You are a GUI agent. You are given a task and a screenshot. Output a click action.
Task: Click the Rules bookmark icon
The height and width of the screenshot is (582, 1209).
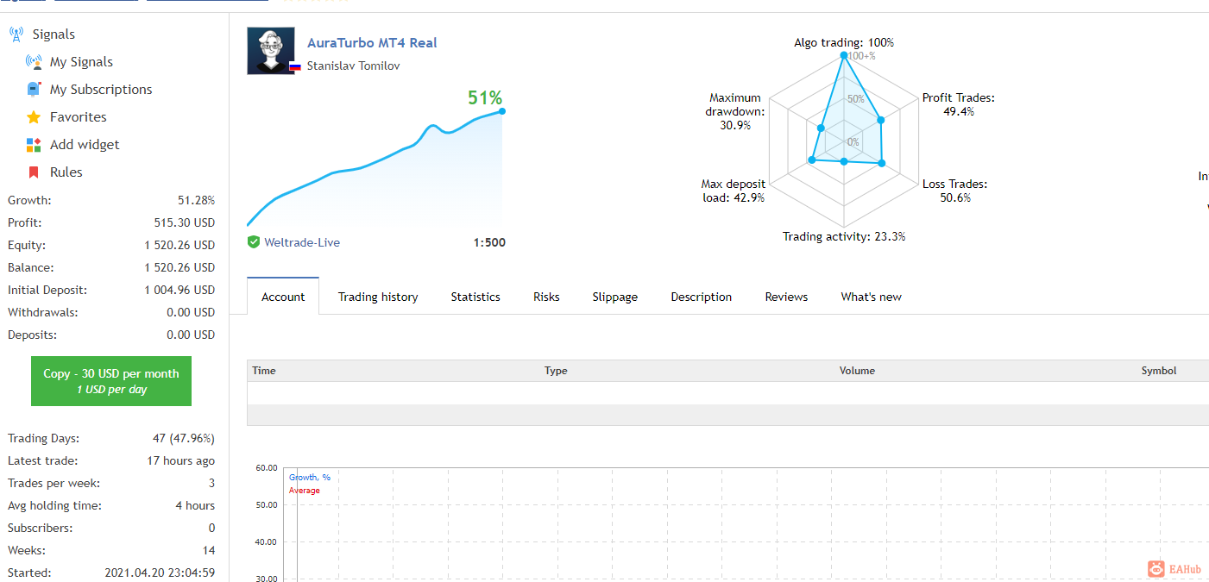coord(34,172)
